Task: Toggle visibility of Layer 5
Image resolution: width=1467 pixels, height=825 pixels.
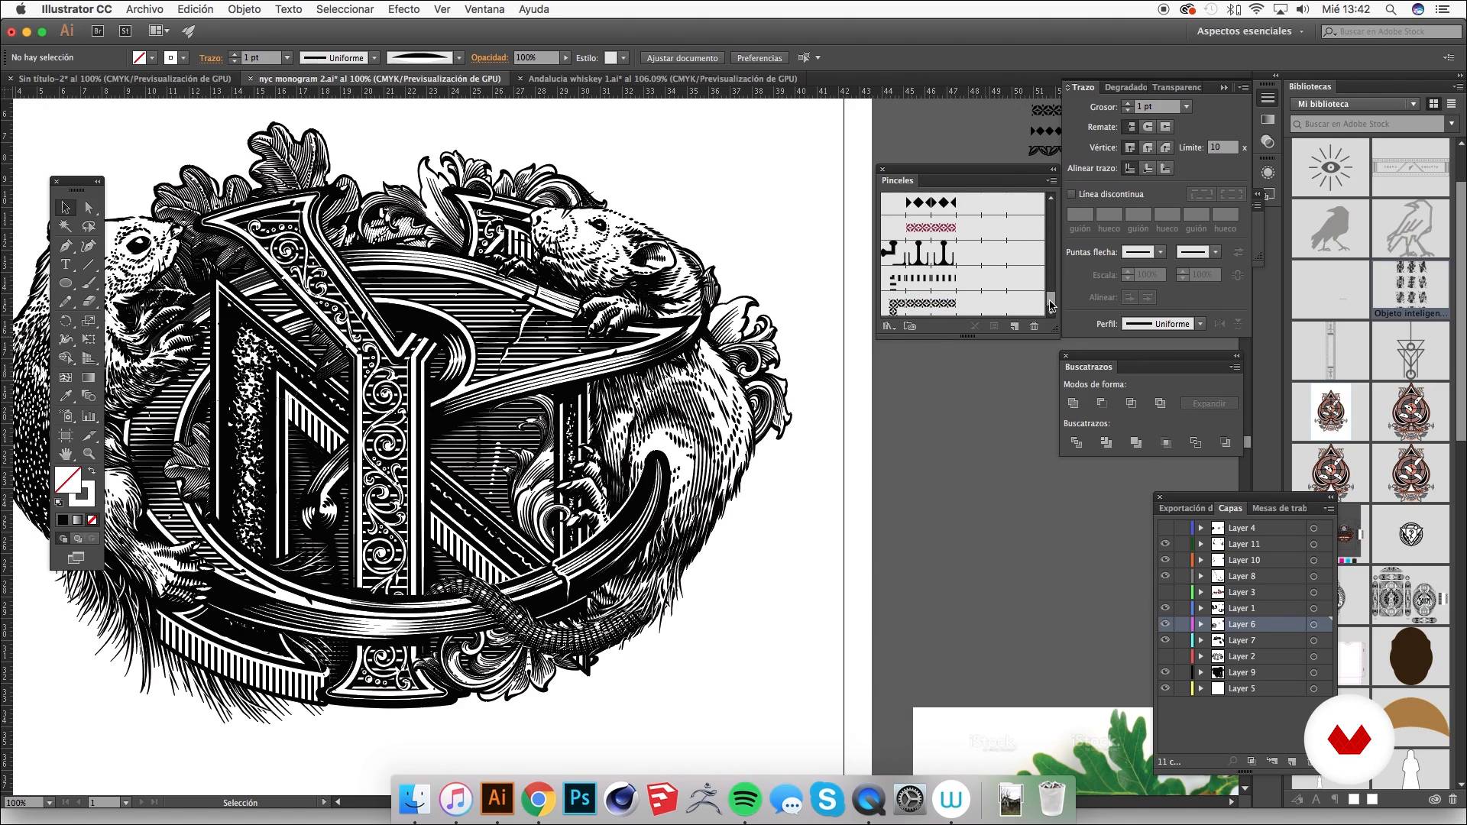Action: (1165, 688)
